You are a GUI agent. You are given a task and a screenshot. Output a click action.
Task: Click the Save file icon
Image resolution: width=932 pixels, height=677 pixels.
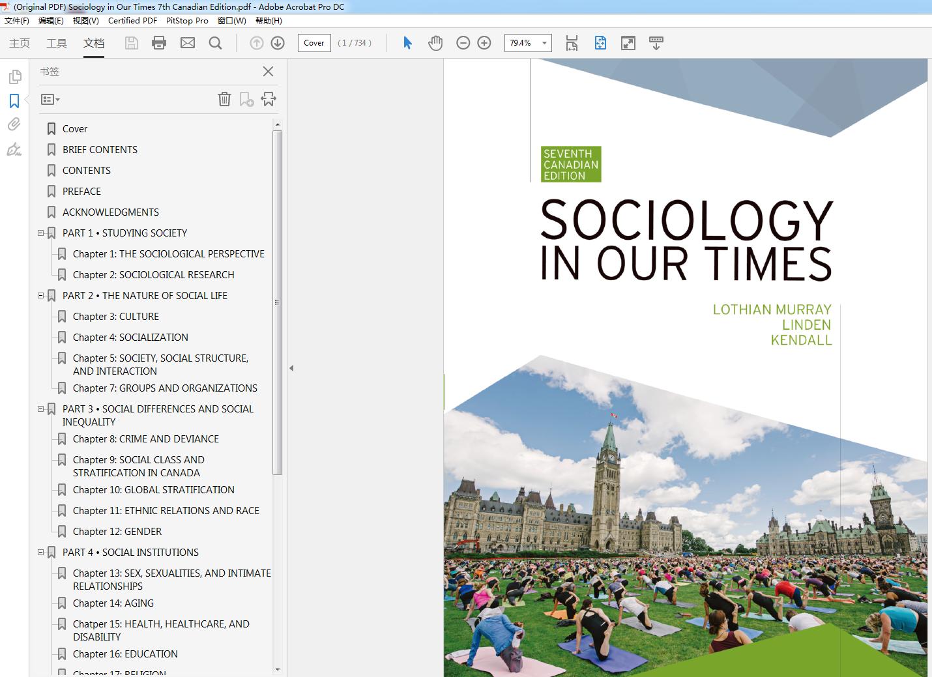[132, 43]
